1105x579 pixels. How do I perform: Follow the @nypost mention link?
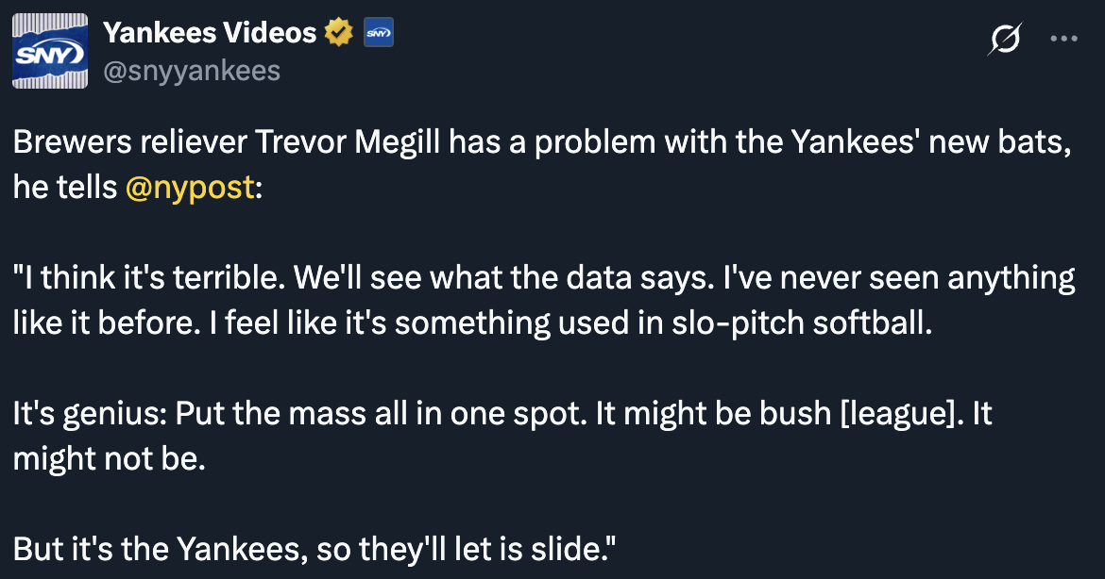click(190, 187)
